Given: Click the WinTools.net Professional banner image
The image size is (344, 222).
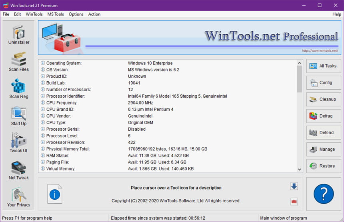Looking at the screenshot, I should (x=190, y=37).
